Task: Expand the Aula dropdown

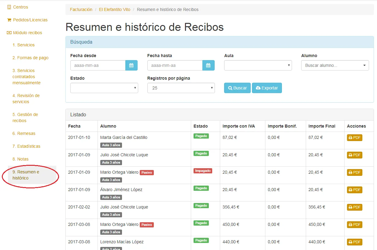Action: [258, 65]
